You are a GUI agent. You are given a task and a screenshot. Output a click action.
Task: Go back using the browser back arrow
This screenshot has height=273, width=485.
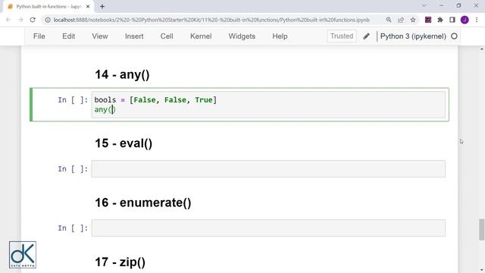click(8, 20)
